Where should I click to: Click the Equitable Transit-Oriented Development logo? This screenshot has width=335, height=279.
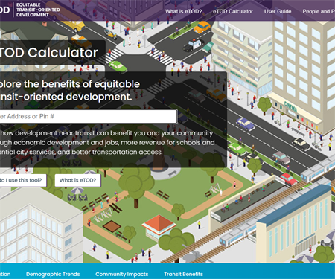[x=30, y=10]
